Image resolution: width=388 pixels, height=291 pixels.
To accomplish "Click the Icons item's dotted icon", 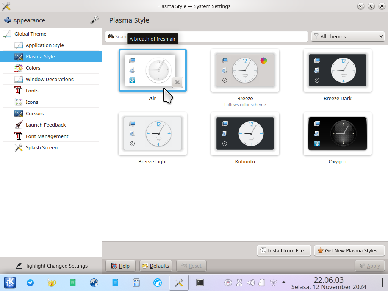I will click(x=19, y=102).
